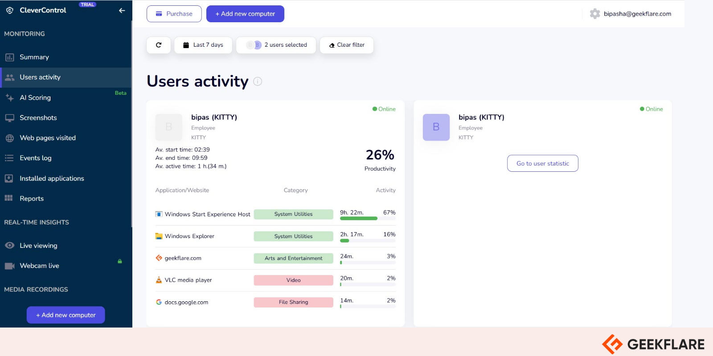
Task: Click Windows Start Experience Host activity bar
Action: (368, 218)
